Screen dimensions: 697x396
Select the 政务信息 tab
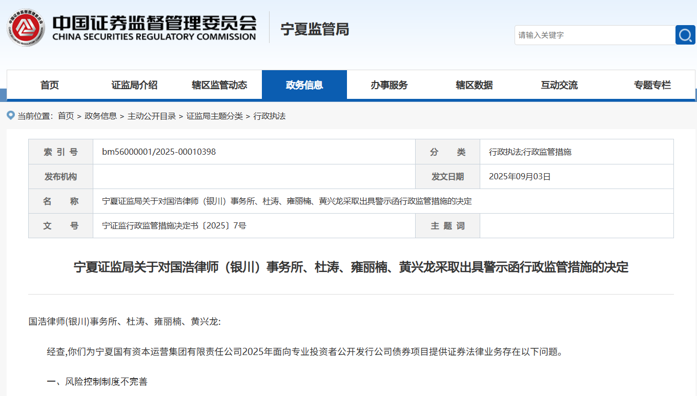[x=304, y=85]
